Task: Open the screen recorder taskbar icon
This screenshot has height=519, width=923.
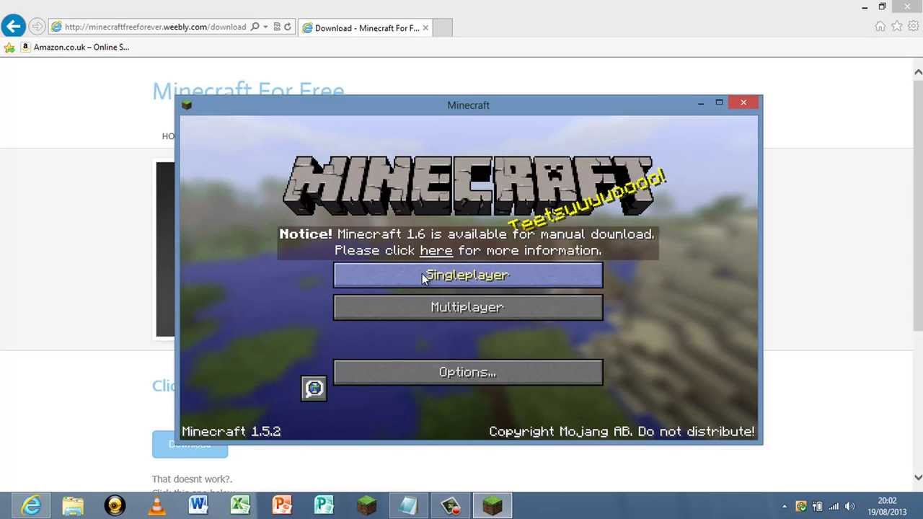Action: (450, 505)
